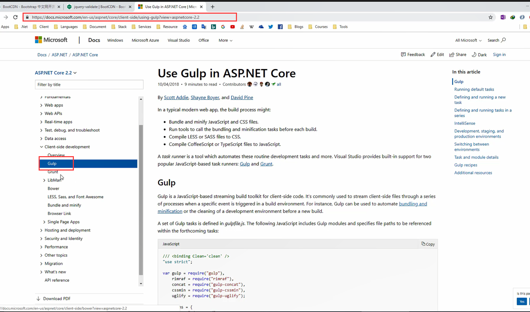Open the Wikipedia bookmark icon

coord(252,27)
